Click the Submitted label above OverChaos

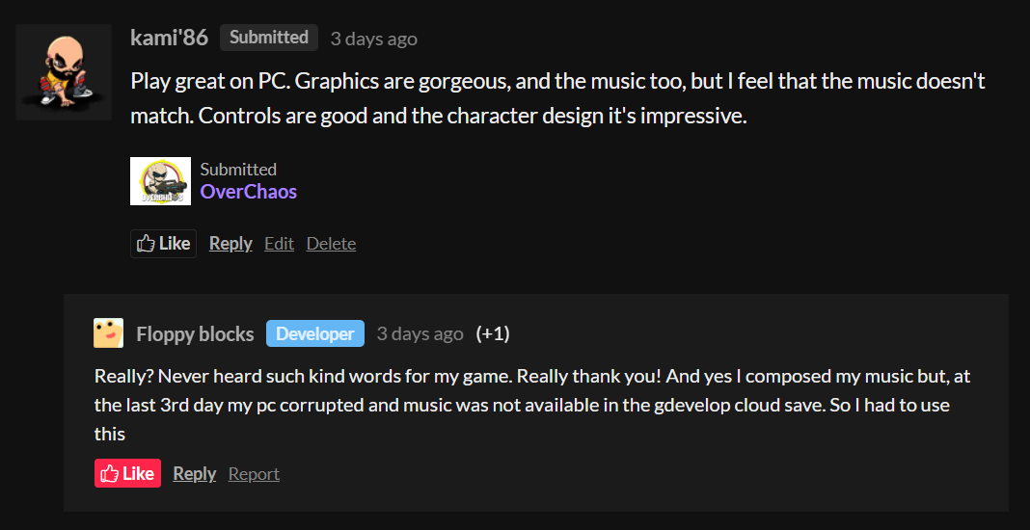[238, 170]
